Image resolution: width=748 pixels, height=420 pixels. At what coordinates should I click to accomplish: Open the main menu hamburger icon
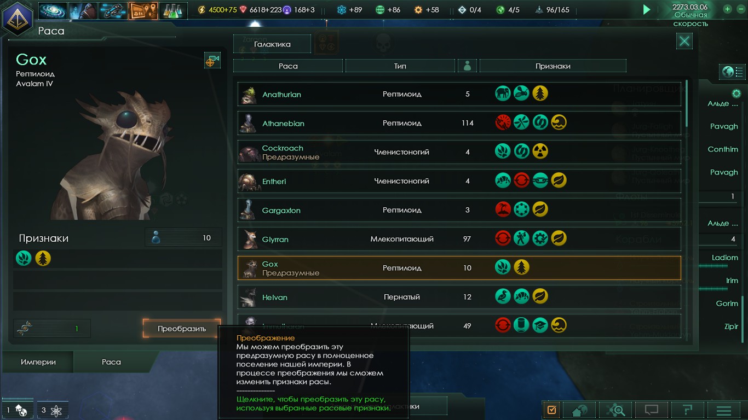point(724,410)
